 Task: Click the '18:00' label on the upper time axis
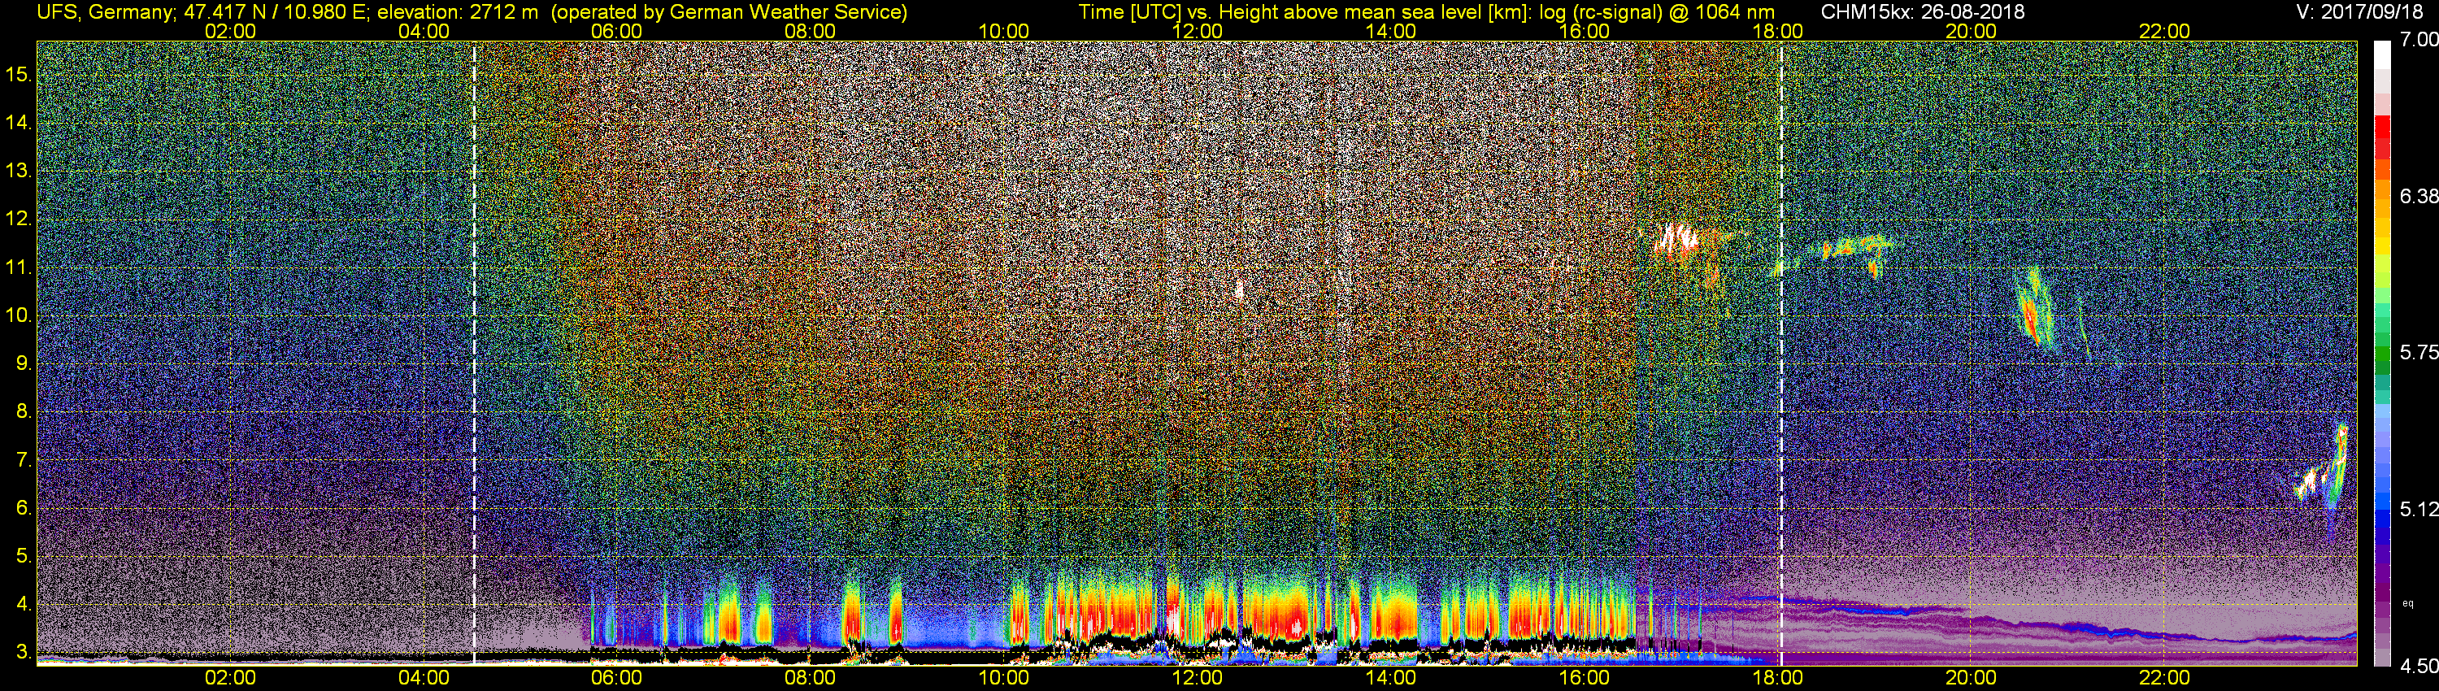click(1777, 31)
